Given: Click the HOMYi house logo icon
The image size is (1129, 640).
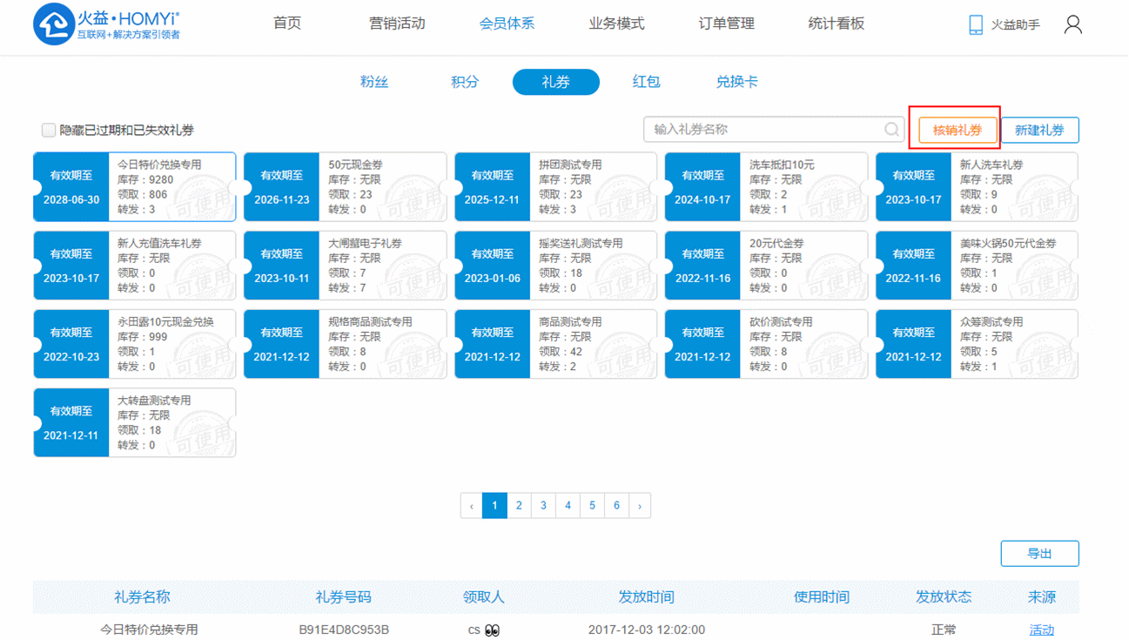Looking at the screenshot, I should click(54, 24).
